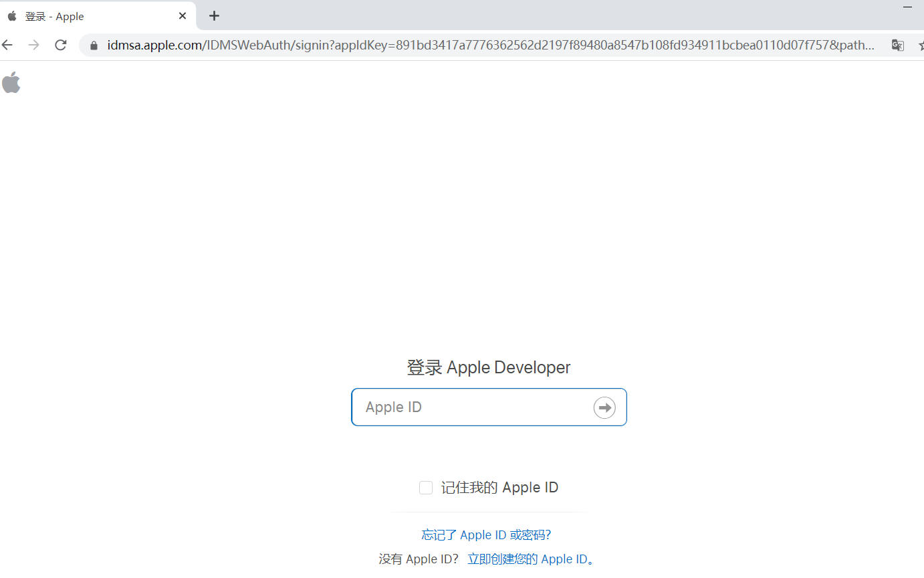
Task: Open a new tab with the plus icon
Action: 214,16
